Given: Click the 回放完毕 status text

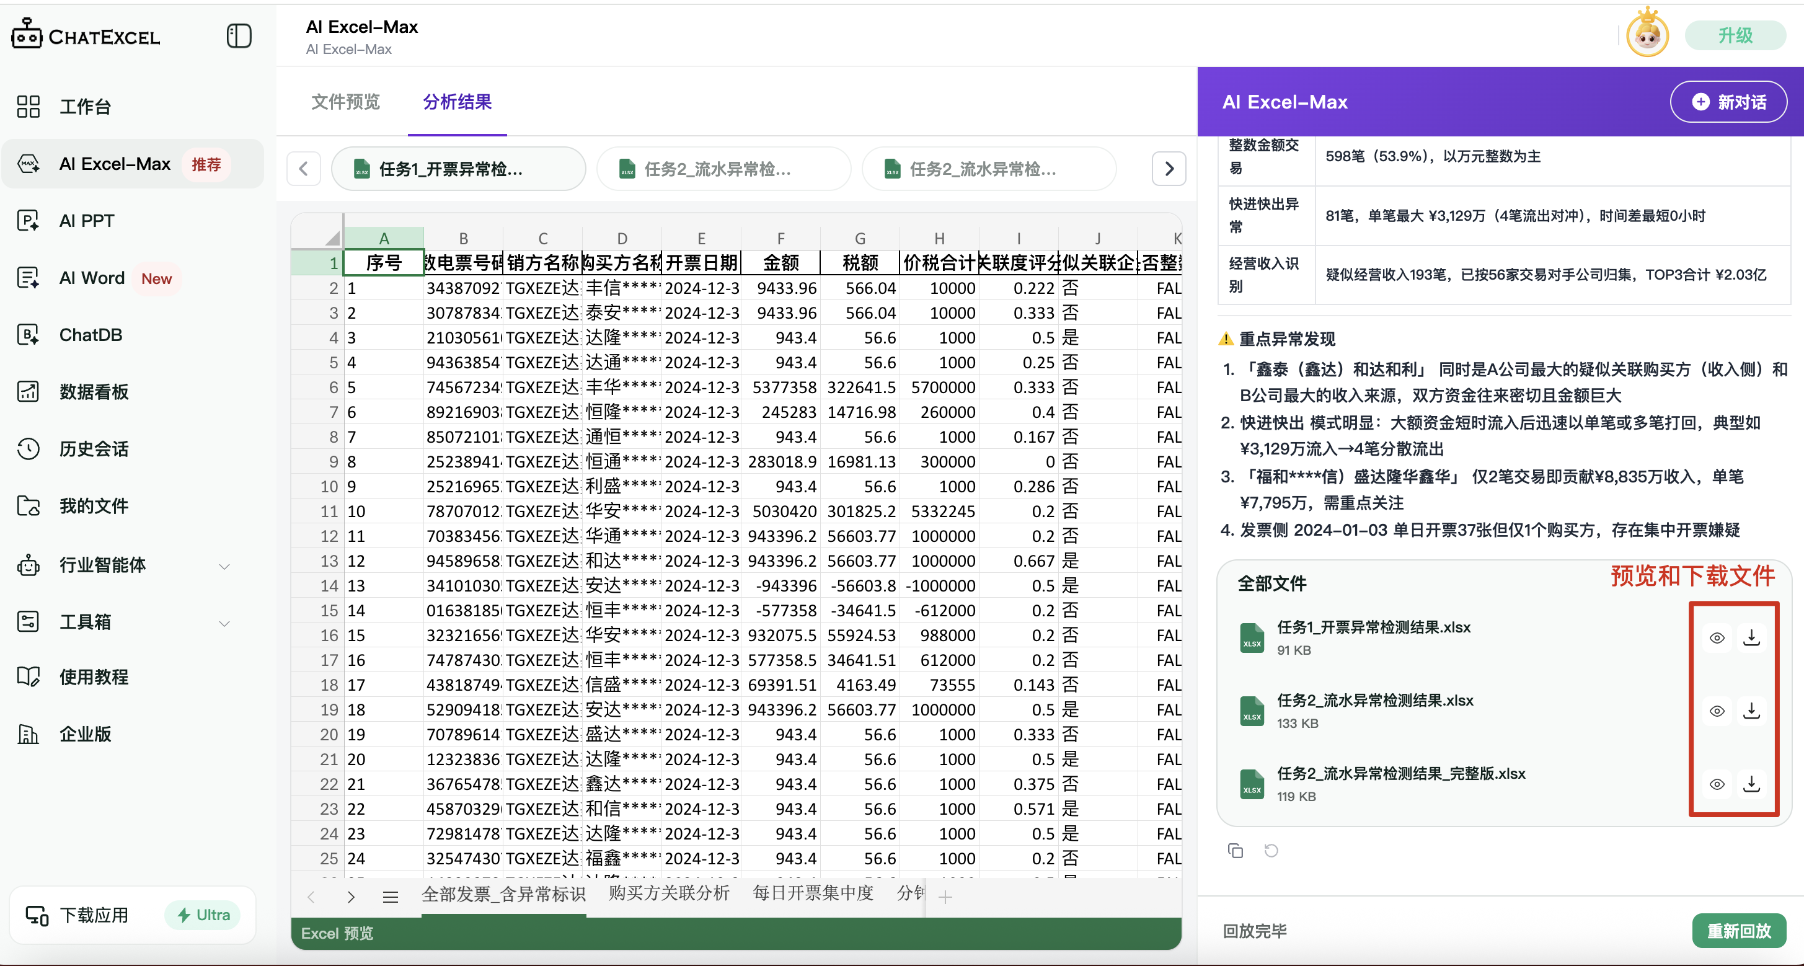Looking at the screenshot, I should [x=1254, y=931].
